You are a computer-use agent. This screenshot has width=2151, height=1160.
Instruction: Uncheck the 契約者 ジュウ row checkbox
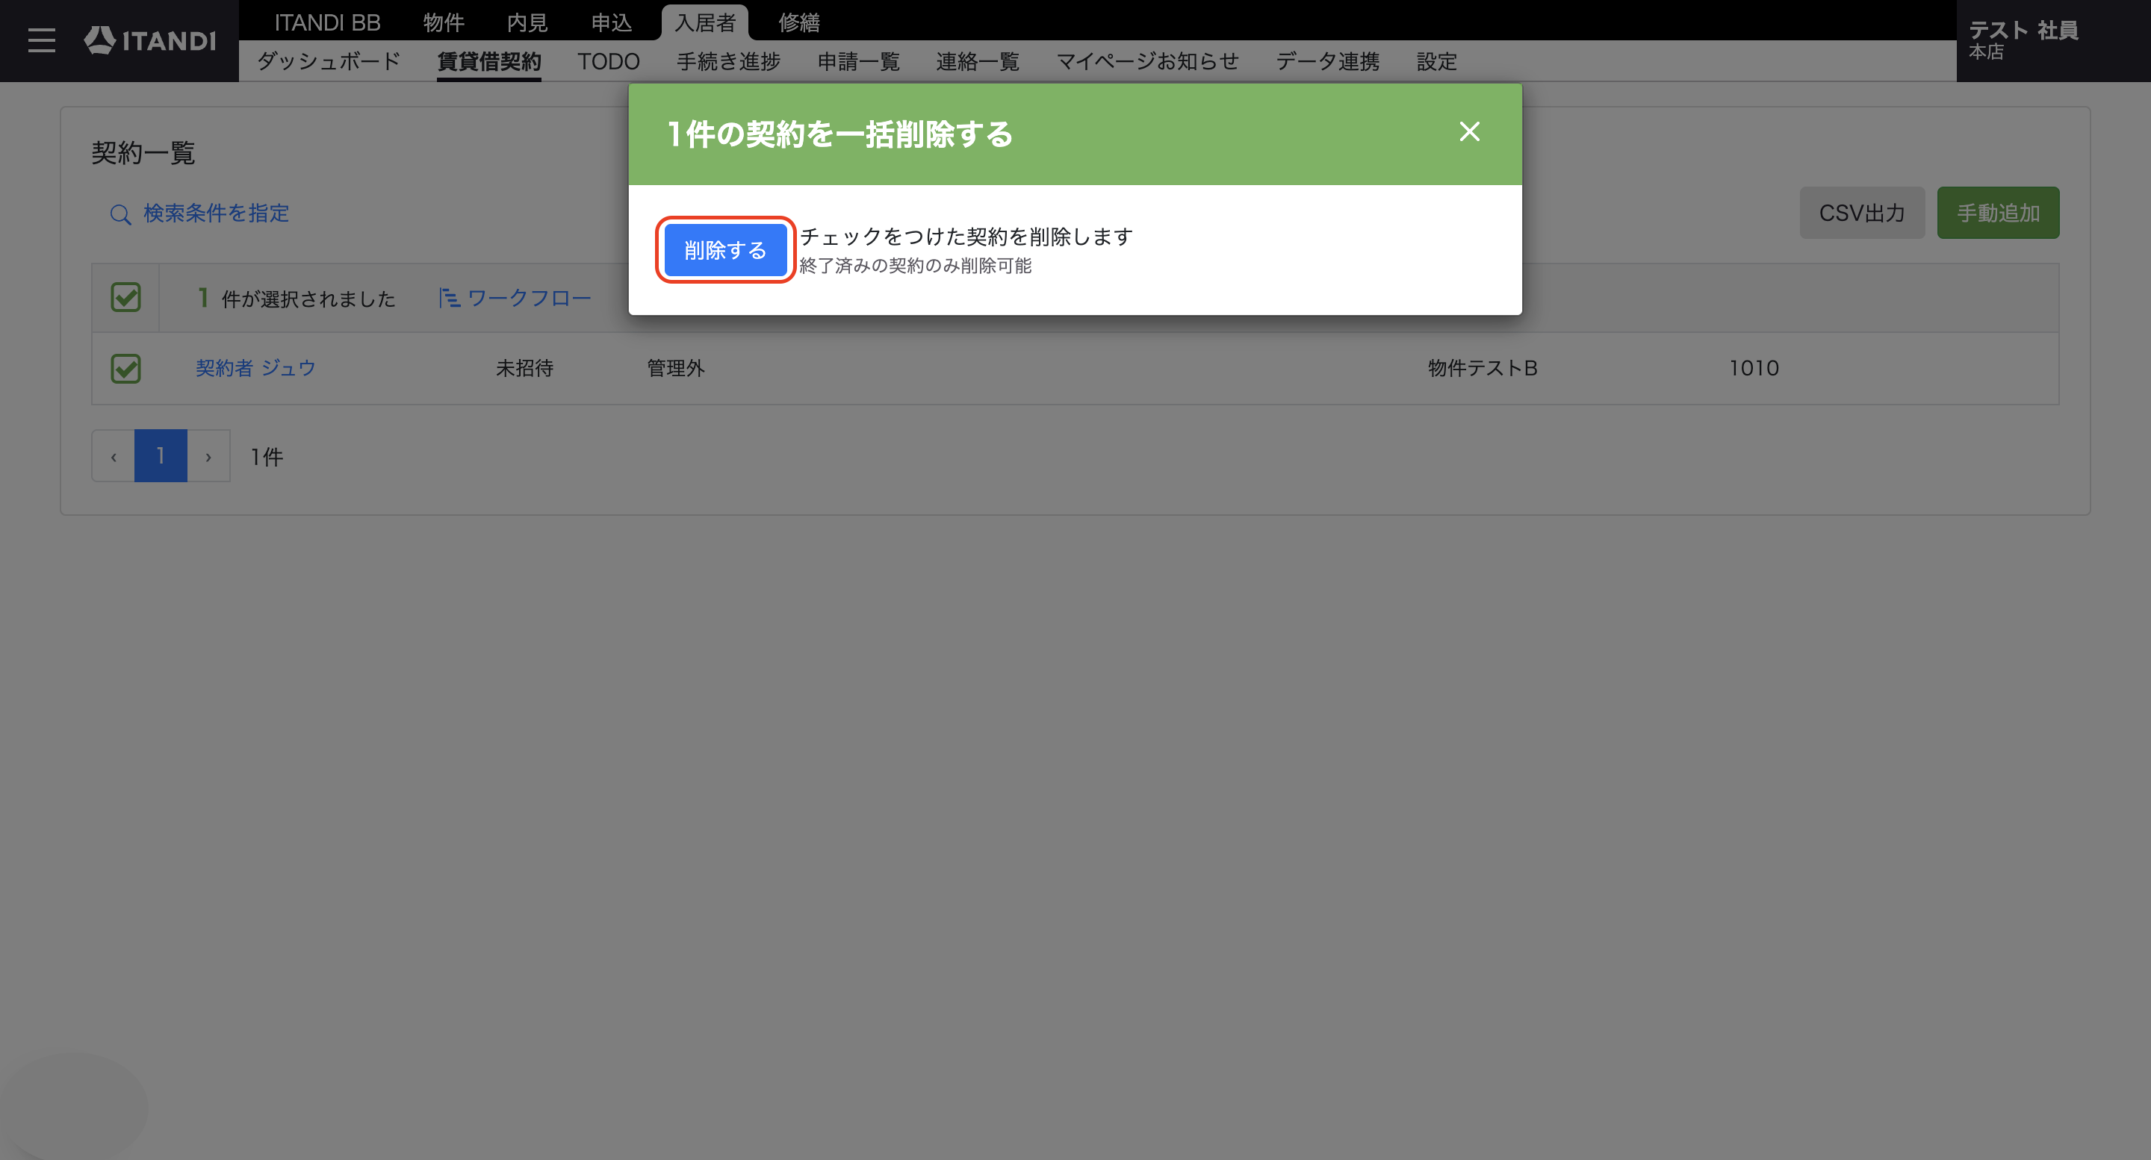(126, 368)
